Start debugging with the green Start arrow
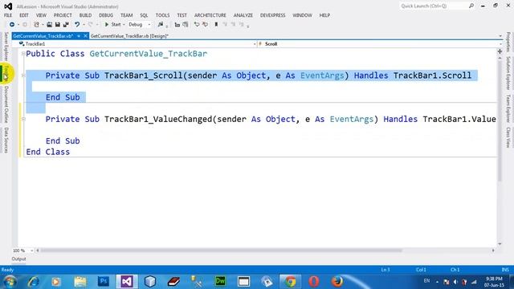This screenshot has height=289, width=514. pyautogui.click(x=107, y=25)
